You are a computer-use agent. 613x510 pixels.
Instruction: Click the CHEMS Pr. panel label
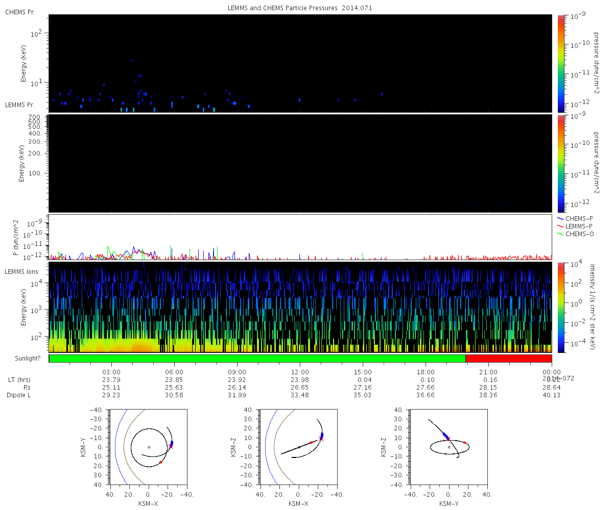tap(20, 12)
